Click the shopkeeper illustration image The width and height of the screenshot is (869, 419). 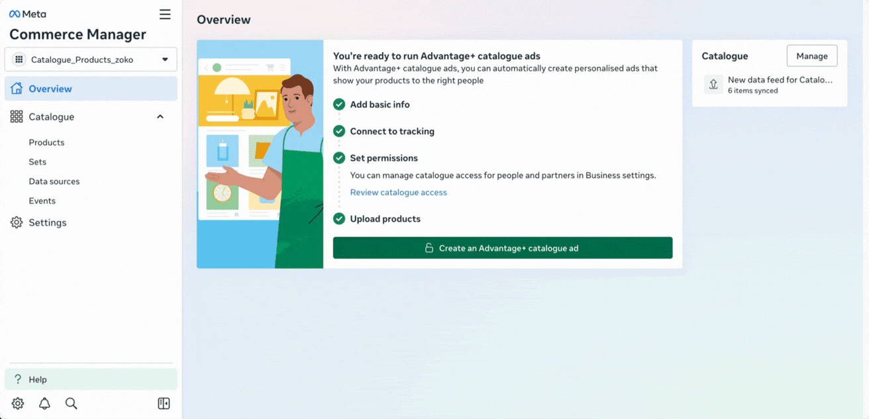tap(260, 154)
